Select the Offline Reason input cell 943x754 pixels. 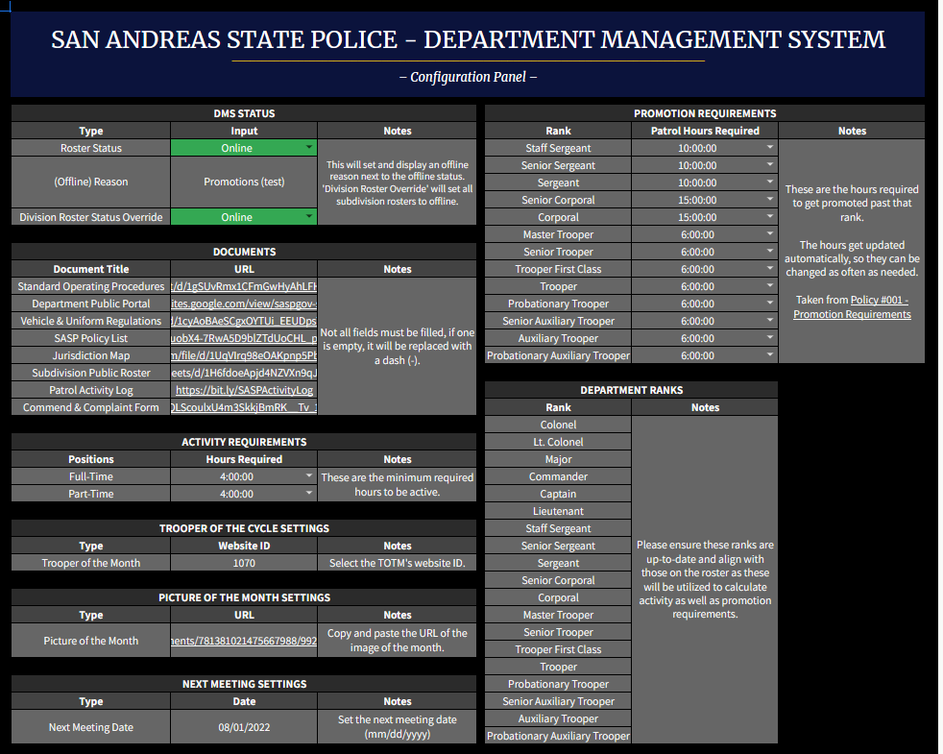tap(244, 182)
